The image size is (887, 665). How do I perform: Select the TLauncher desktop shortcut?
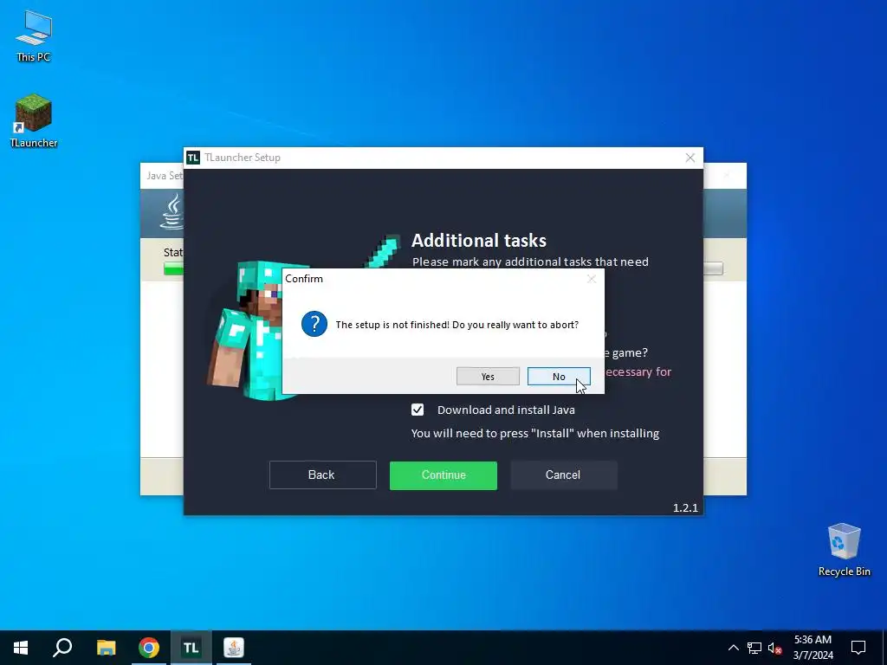coord(34,120)
